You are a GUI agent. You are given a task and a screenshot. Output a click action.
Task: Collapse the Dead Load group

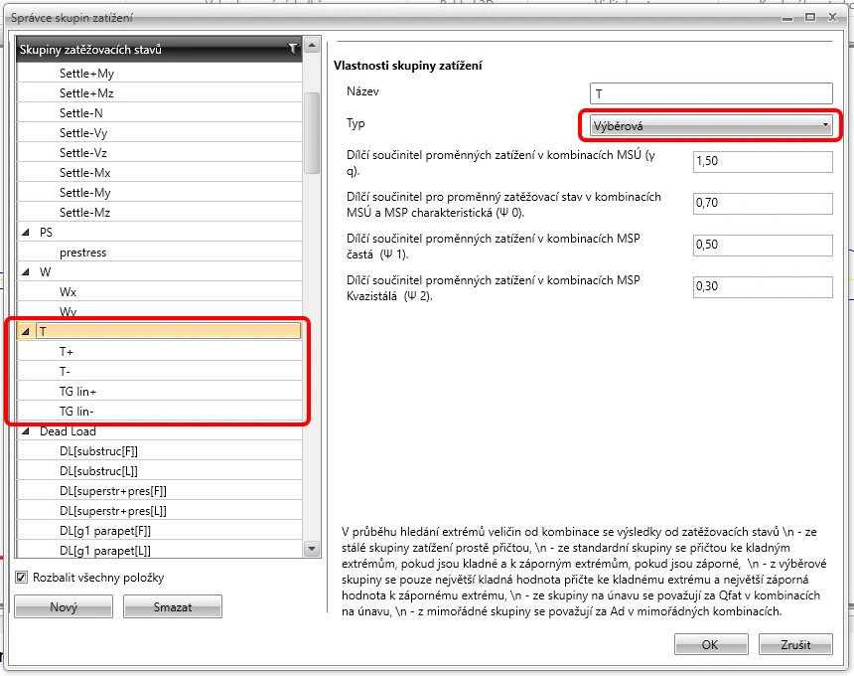pos(25,431)
